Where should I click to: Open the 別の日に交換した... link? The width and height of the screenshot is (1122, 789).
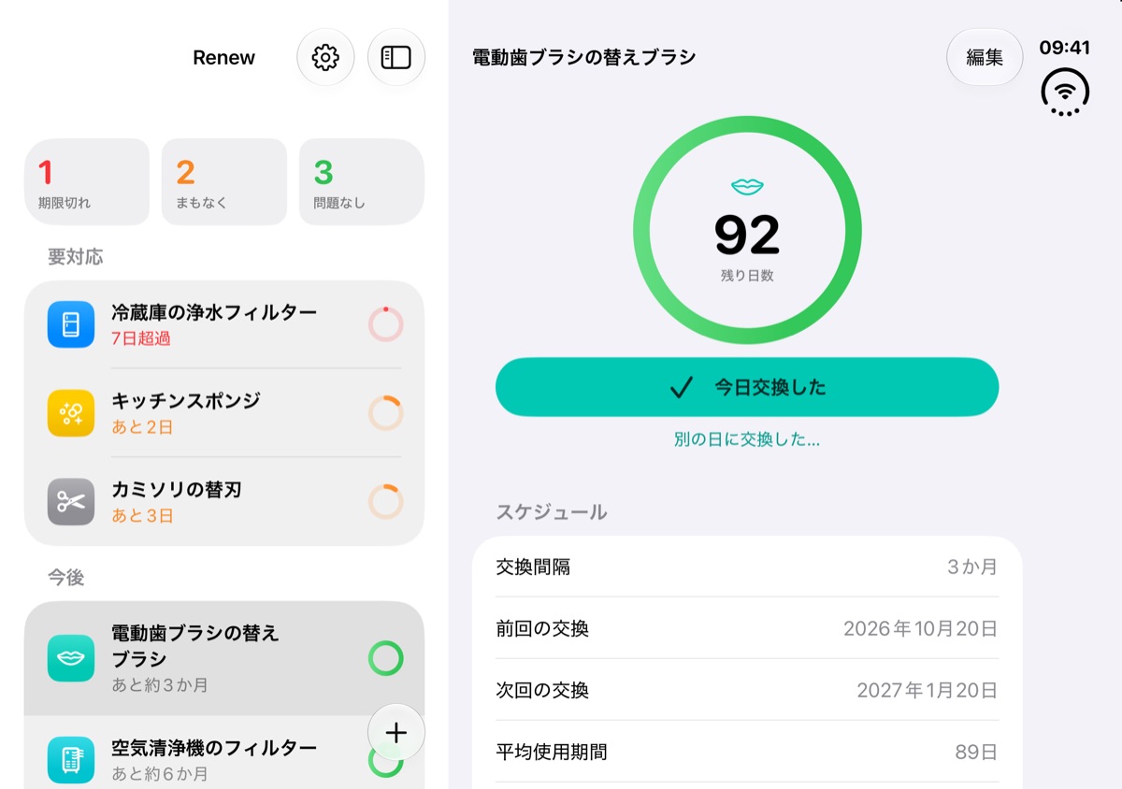(747, 439)
